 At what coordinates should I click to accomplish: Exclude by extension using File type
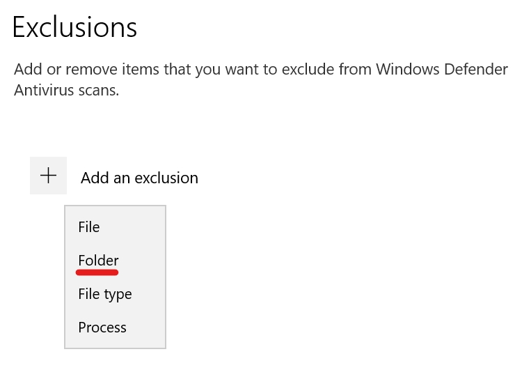coord(105,294)
